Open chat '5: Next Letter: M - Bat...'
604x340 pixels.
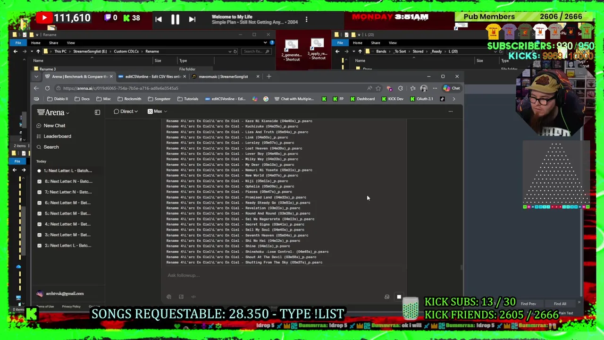coord(65,213)
